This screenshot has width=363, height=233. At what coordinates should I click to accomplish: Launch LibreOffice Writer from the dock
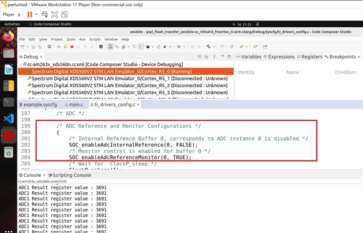[x=9, y=69]
